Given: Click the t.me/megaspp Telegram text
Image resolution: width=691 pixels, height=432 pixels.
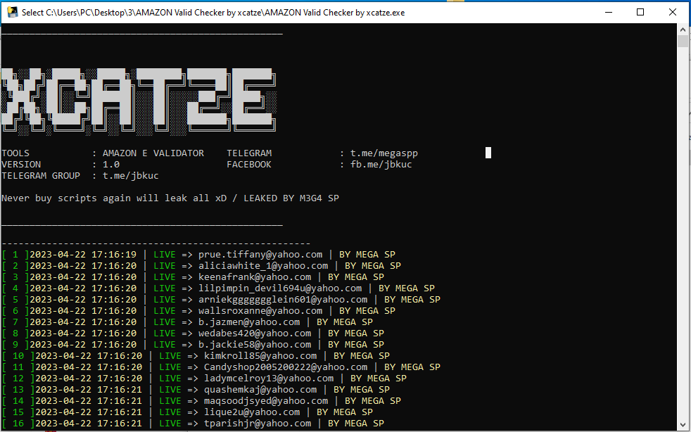Looking at the screenshot, I should (384, 153).
